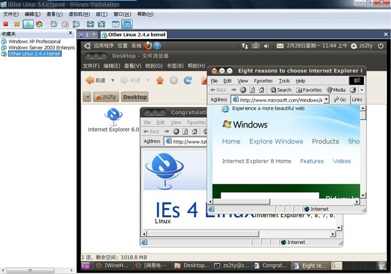391x274 pixels.
Task: Click the 11:44 clock in panel
Action: (x=317, y=46)
